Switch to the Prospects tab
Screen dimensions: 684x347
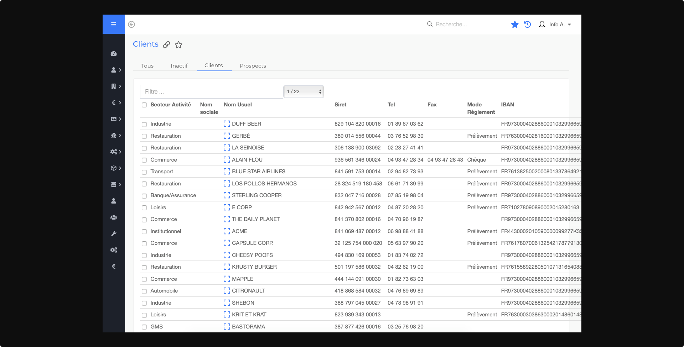253,66
